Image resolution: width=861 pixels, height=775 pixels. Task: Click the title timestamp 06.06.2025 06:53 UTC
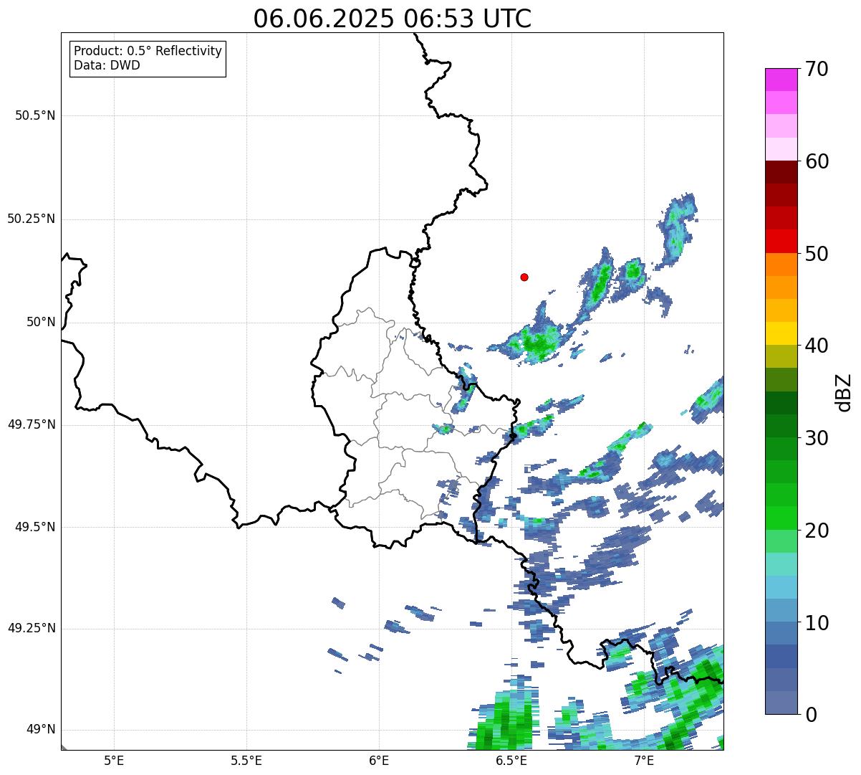pyautogui.click(x=393, y=19)
